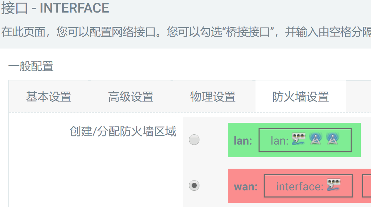Click the ethernet switch icon in lan zone

[x=299, y=139]
